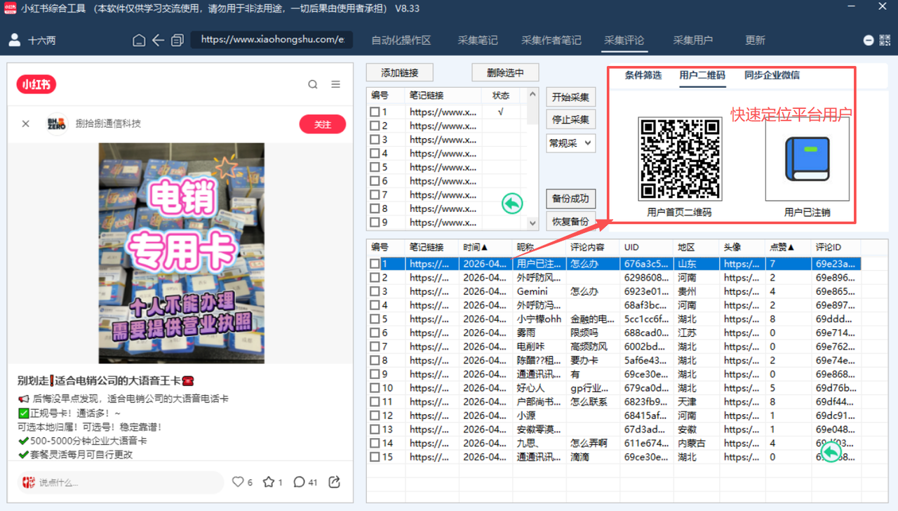Check comment row 12 checkbox
Viewport: 898px width, 511px height.
(375, 416)
